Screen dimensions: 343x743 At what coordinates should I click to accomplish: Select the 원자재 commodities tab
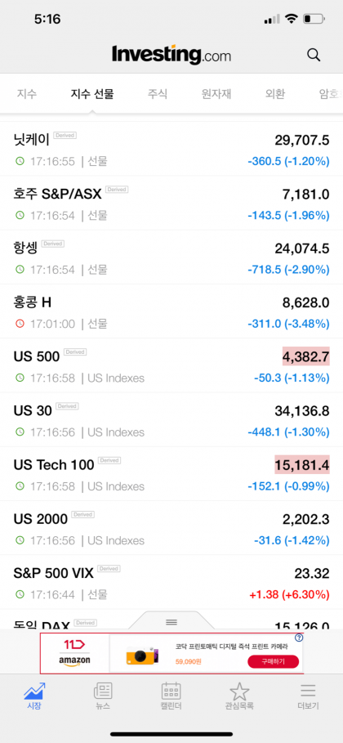(216, 93)
